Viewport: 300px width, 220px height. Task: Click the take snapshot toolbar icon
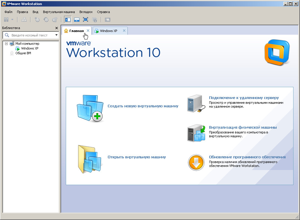pyautogui.click(x=37, y=20)
